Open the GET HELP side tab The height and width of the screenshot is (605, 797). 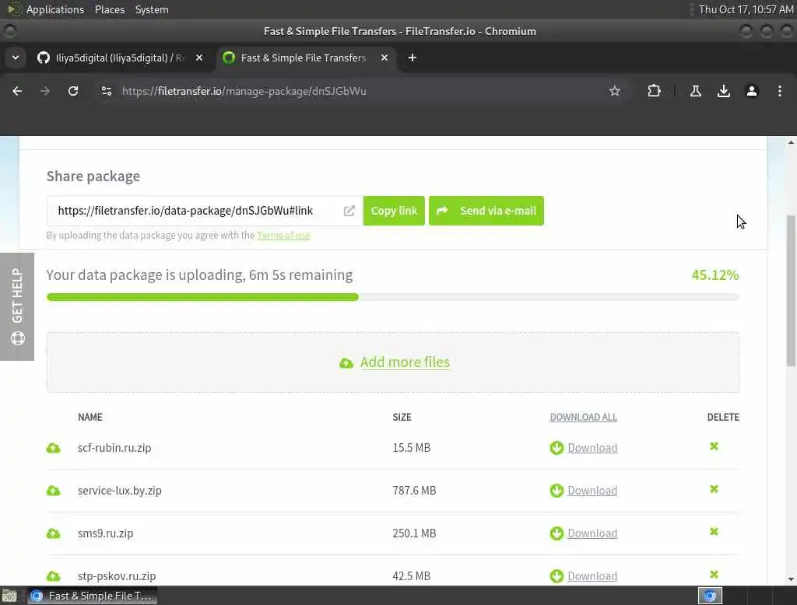pos(17,306)
